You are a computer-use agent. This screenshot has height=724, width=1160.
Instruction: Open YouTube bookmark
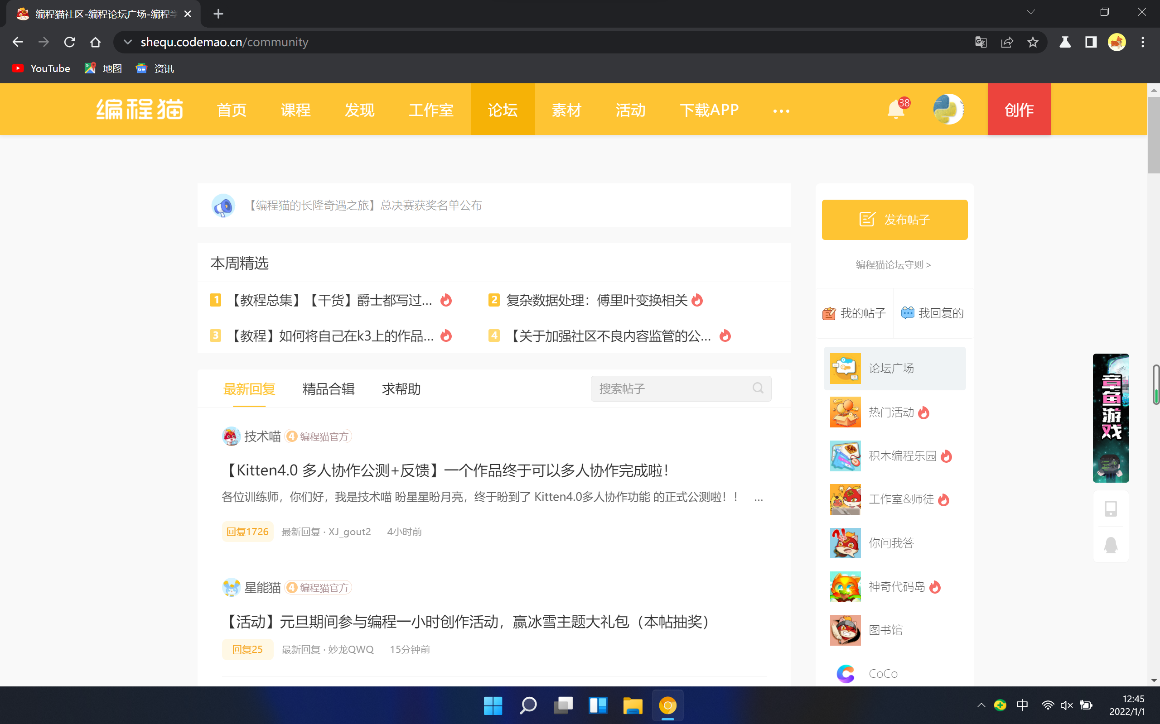pos(41,68)
